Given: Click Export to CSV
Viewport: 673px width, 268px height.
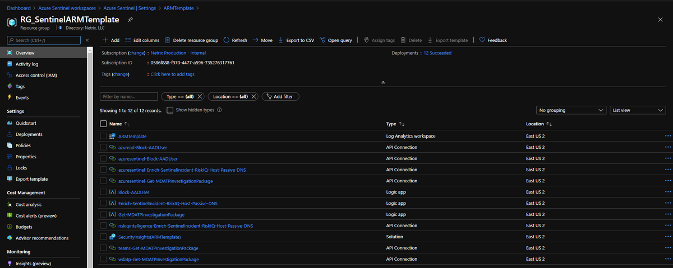Looking at the screenshot, I should point(296,40).
